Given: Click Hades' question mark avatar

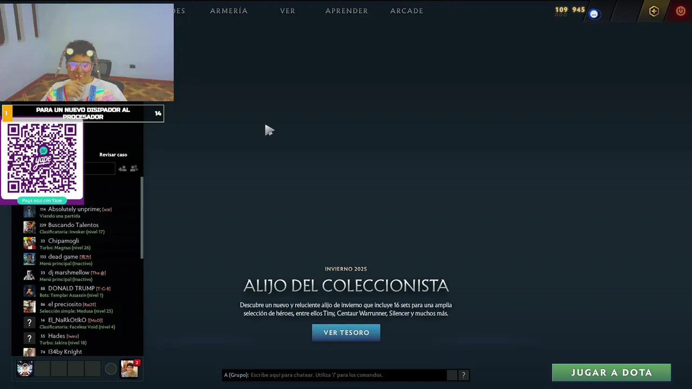Looking at the screenshot, I should [x=29, y=338].
